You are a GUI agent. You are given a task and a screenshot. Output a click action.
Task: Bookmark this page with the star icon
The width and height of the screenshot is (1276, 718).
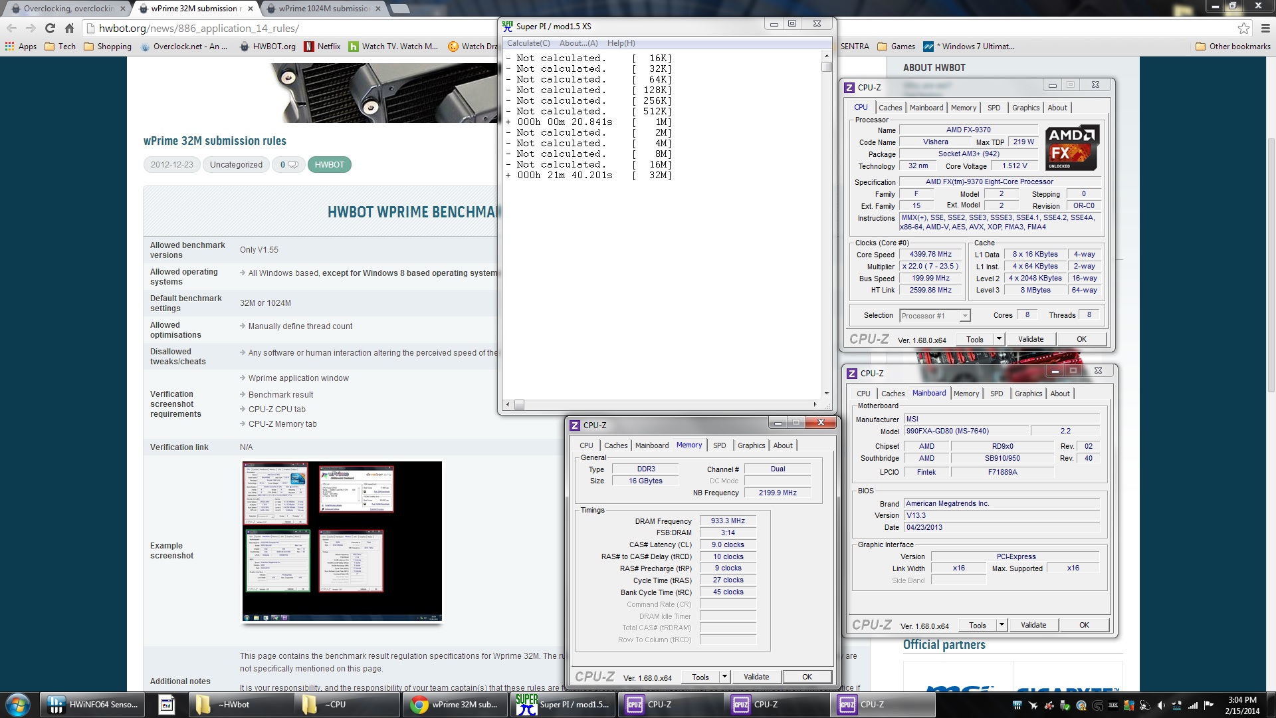(1243, 28)
